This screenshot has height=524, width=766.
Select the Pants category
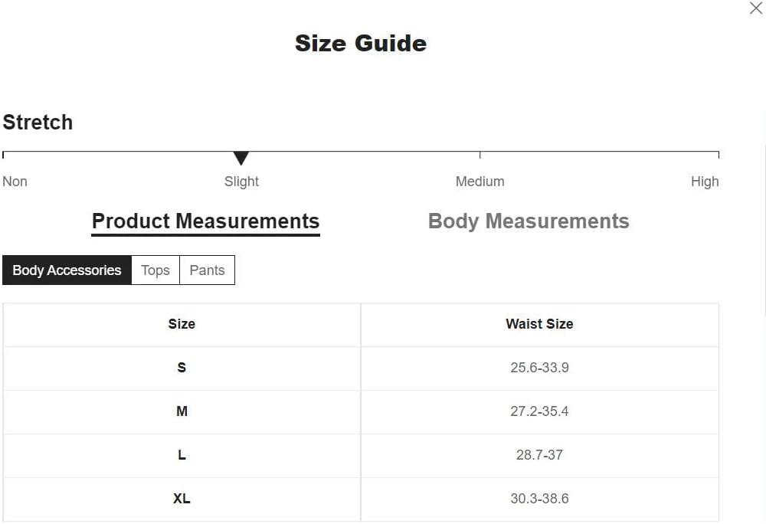pyautogui.click(x=207, y=270)
